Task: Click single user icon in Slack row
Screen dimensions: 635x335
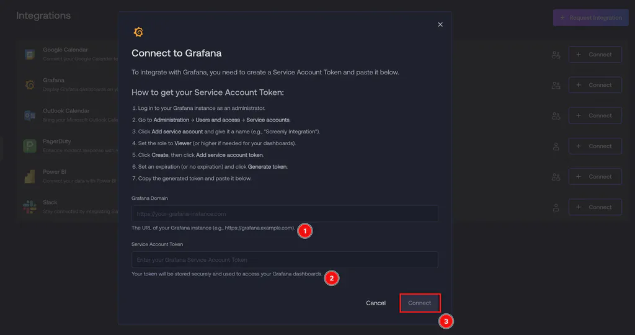Action: point(556,207)
